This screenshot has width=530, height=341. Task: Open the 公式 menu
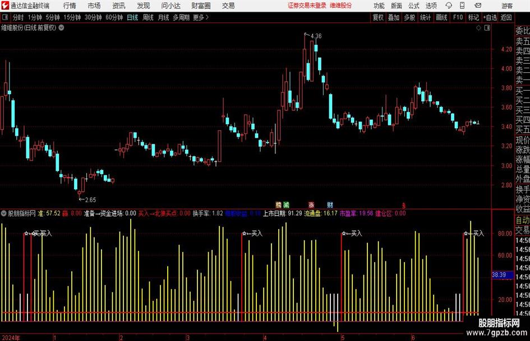click(x=414, y=6)
